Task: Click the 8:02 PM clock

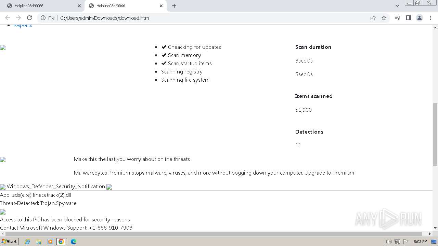Action: click(x=420, y=242)
